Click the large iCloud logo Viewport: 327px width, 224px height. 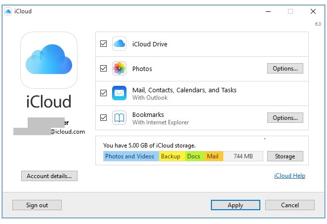[49, 60]
